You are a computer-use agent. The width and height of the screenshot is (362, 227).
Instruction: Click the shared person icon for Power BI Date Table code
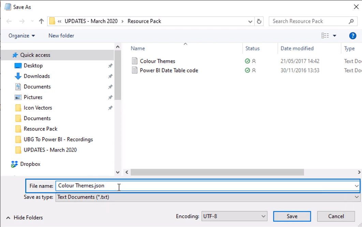[x=254, y=70]
